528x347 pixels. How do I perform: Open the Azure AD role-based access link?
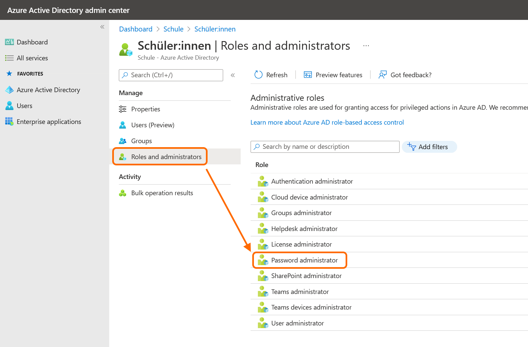[x=327, y=122]
